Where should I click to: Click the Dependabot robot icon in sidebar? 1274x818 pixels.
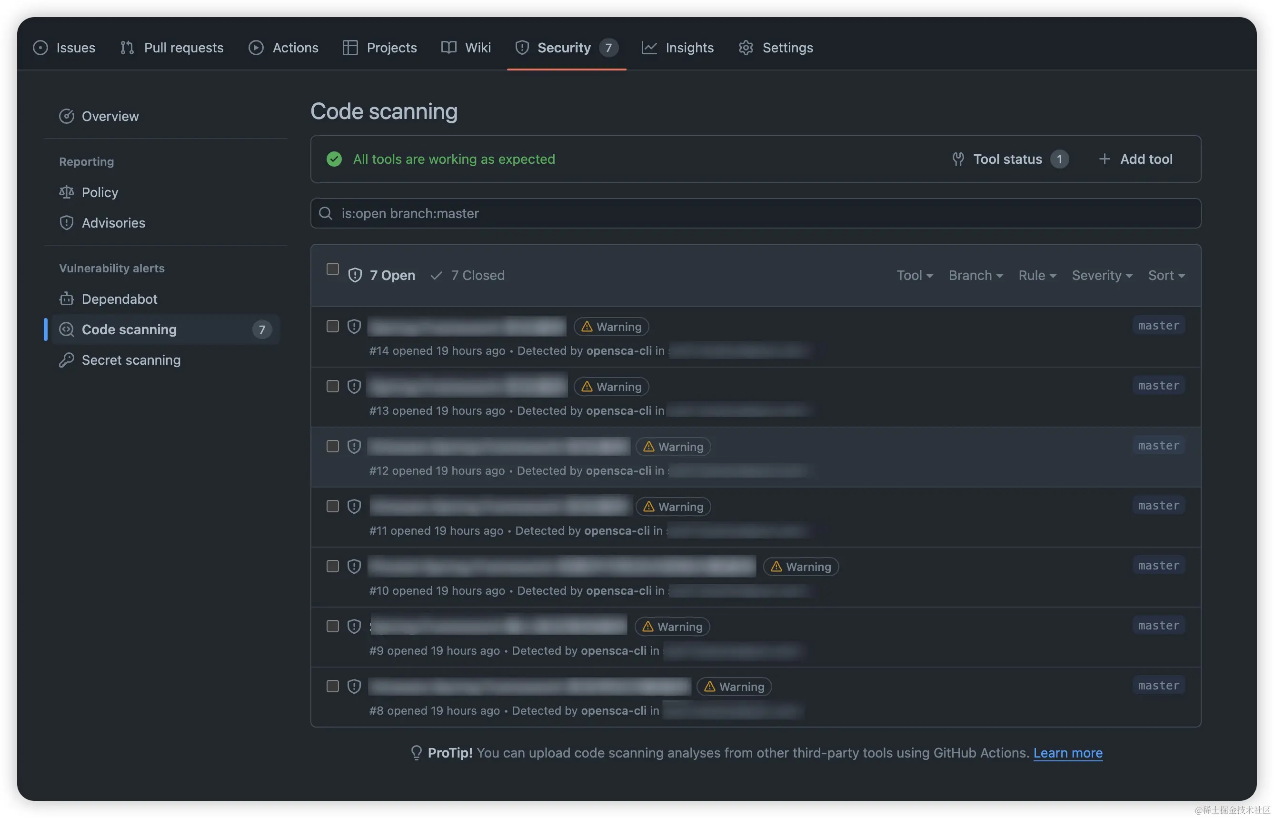(x=66, y=299)
